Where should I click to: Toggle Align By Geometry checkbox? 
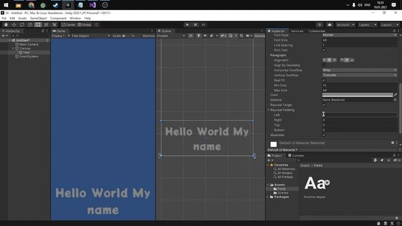[324, 65]
